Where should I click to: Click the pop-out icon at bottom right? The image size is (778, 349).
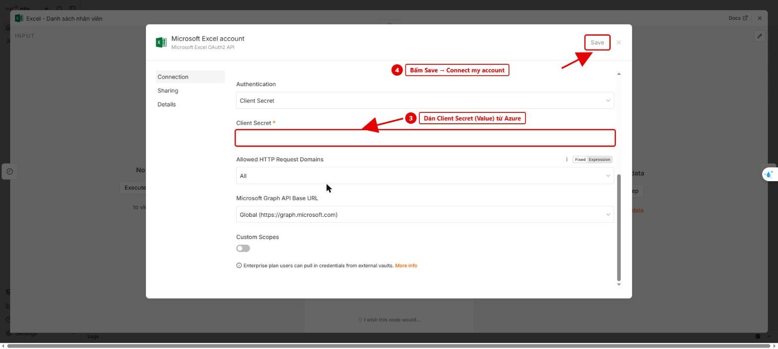(x=758, y=337)
